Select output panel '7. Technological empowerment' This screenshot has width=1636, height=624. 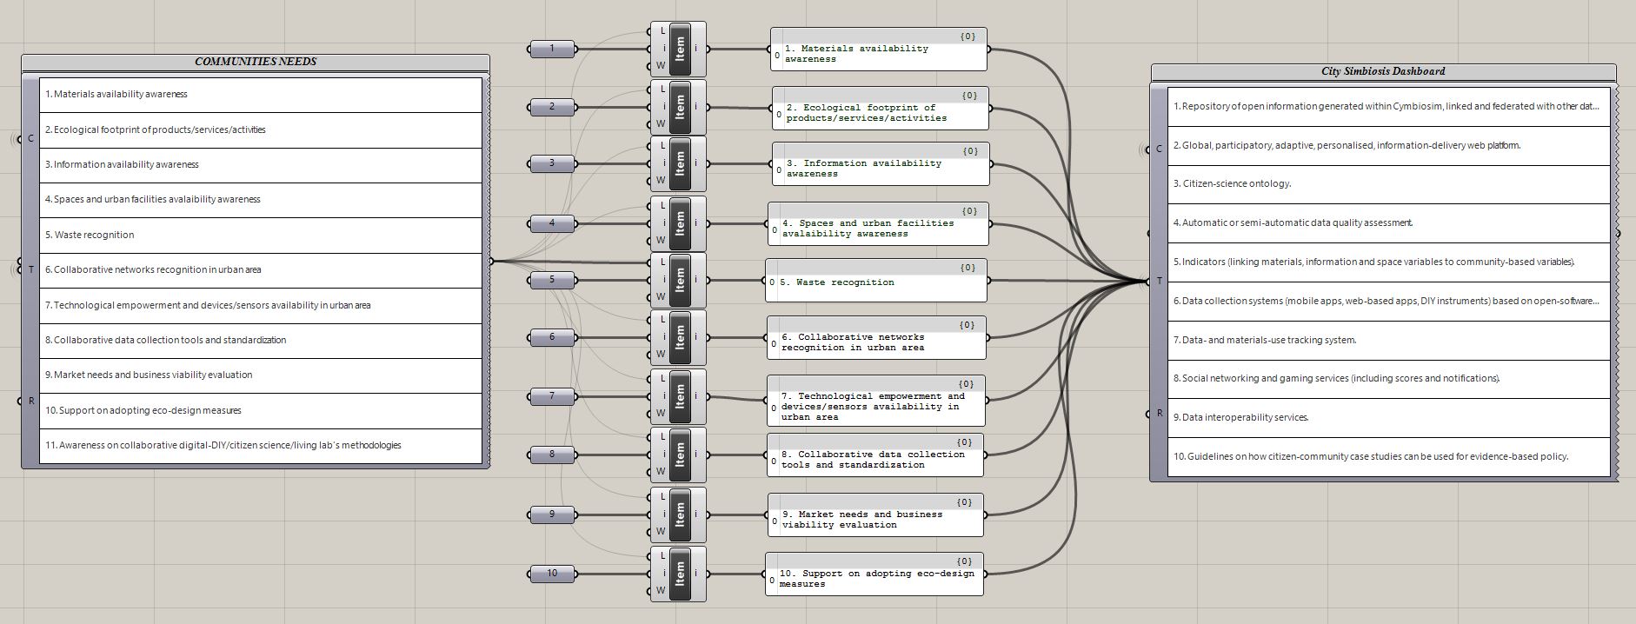tap(876, 401)
